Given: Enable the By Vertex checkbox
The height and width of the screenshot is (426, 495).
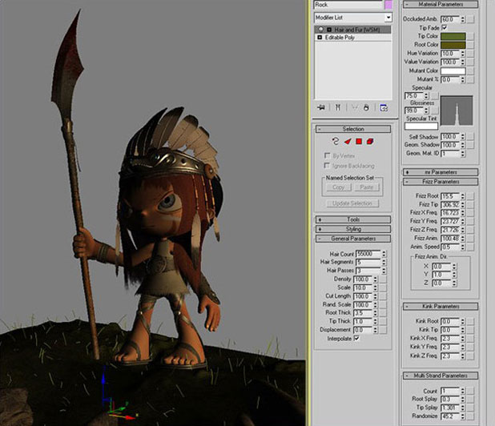Looking at the screenshot, I should [x=327, y=155].
